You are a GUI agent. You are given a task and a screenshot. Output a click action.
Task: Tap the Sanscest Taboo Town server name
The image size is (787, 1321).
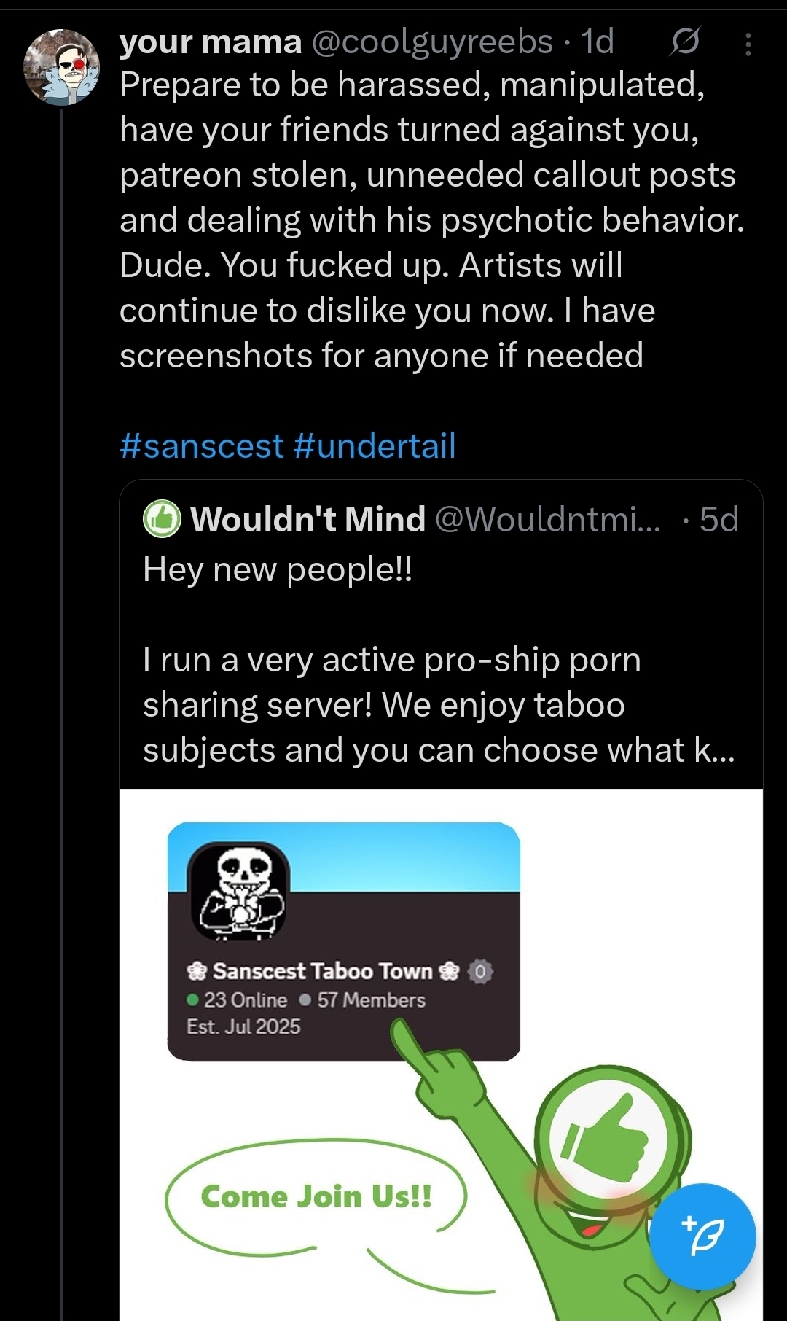click(x=322, y=971)
